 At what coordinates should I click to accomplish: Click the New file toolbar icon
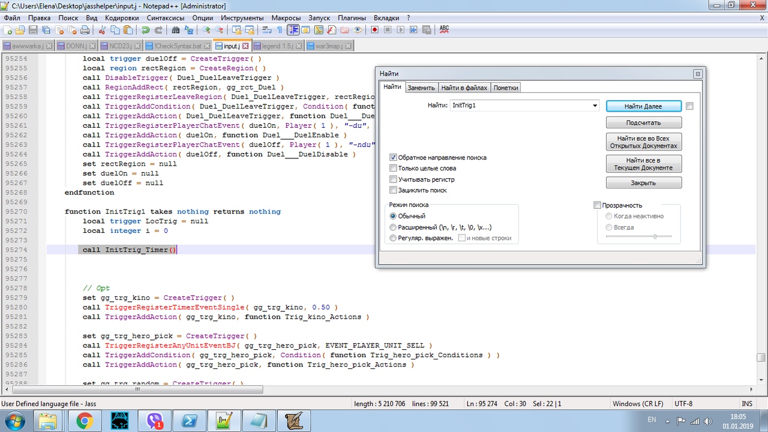pos(8,30)
